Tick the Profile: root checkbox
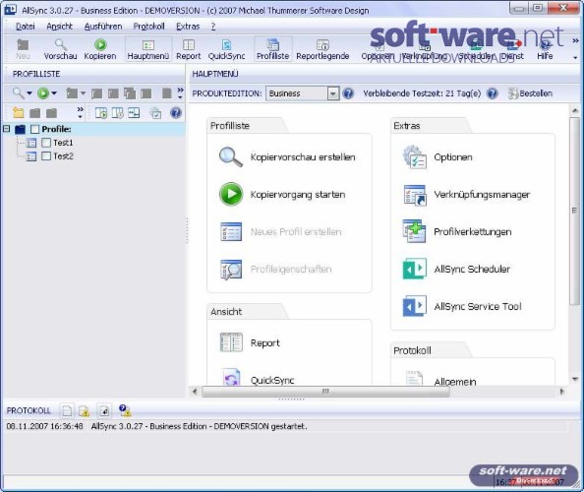The width and height of the screenshot is (584, 492). (x=34, y=129)
